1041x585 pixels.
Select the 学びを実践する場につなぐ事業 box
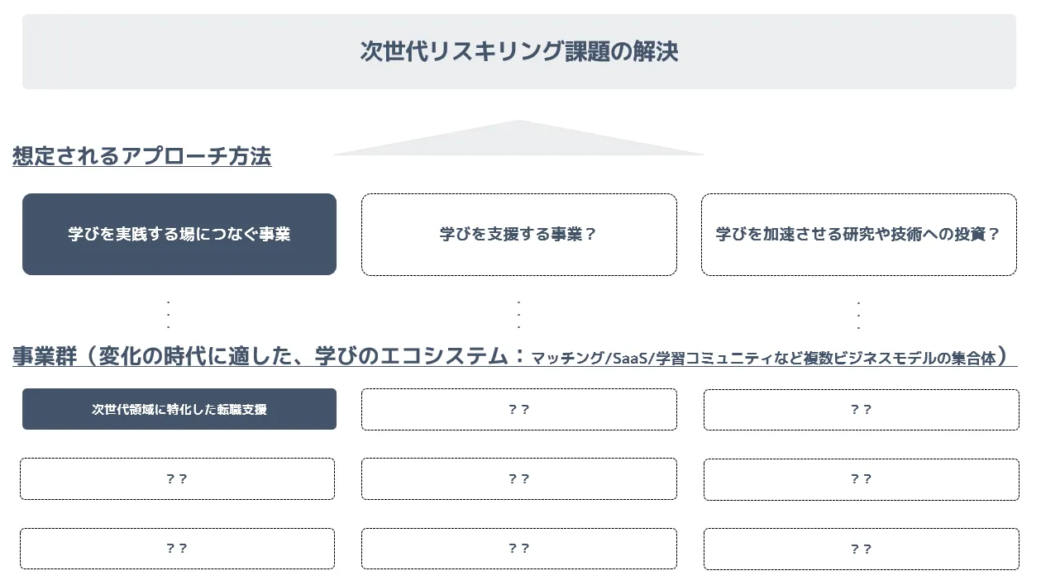coord(179,234)
